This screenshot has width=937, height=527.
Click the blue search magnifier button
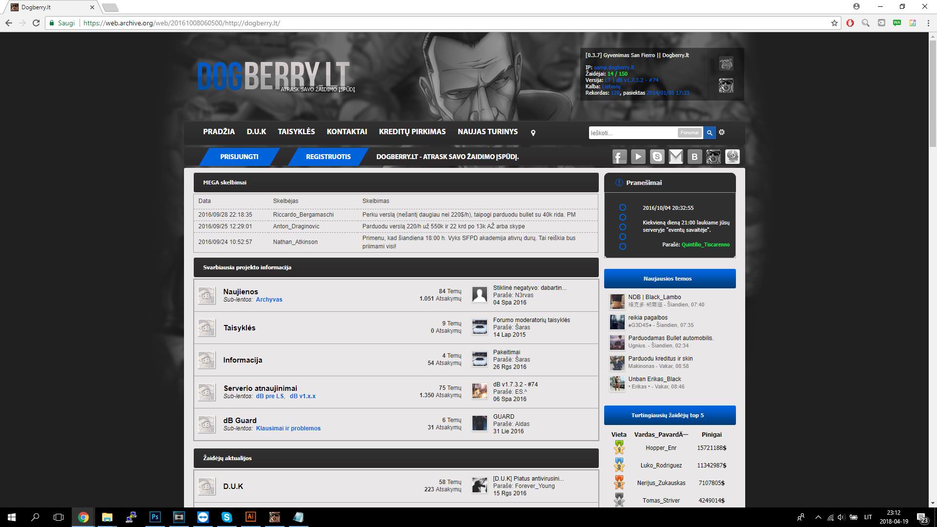click(x=710, y=133)
